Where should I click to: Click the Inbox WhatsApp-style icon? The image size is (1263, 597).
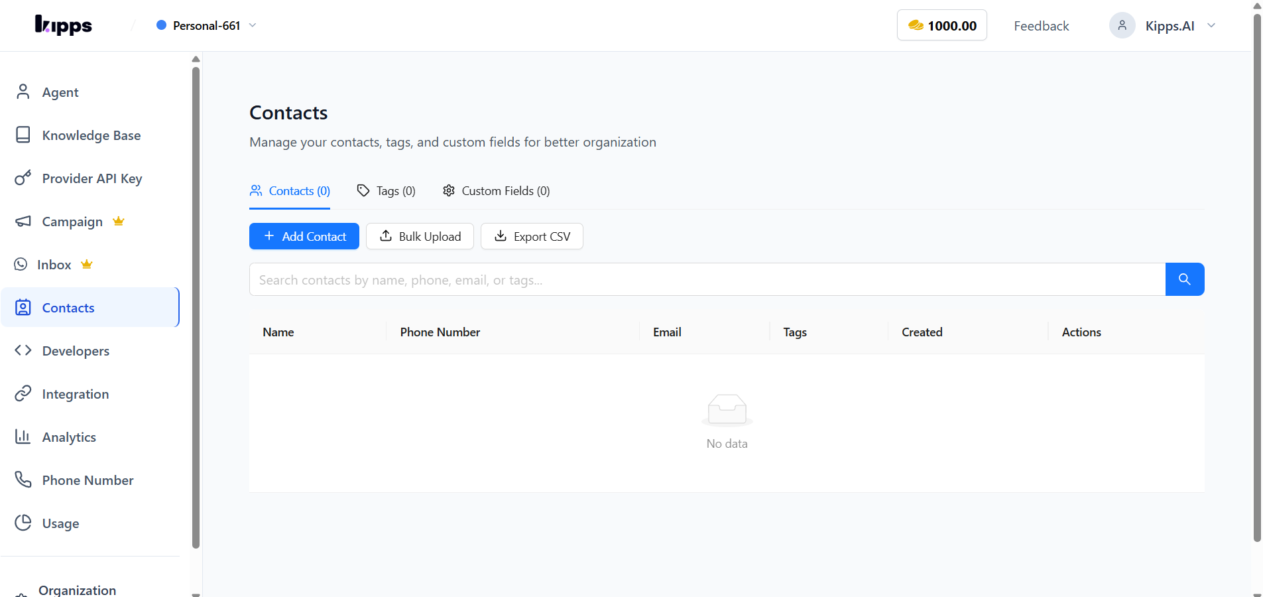coord(21,264)
